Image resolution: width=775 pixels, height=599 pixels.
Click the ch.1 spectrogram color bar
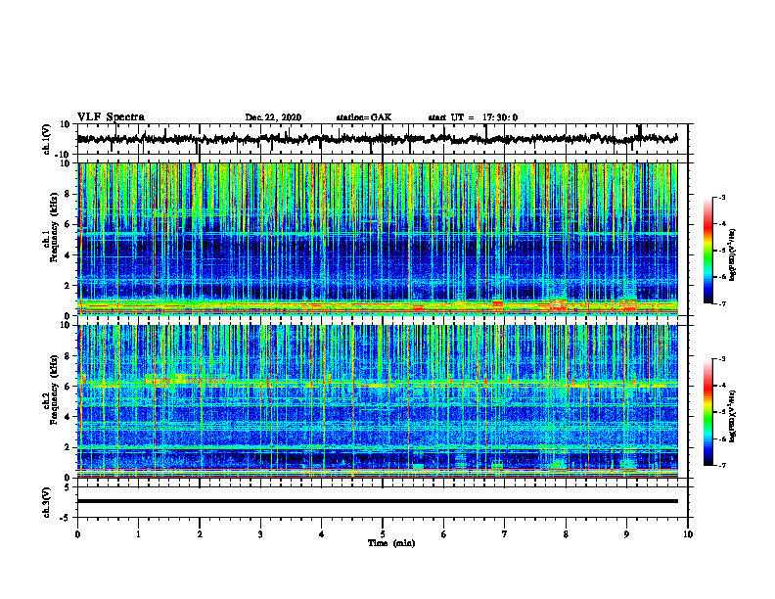[707, 251]
